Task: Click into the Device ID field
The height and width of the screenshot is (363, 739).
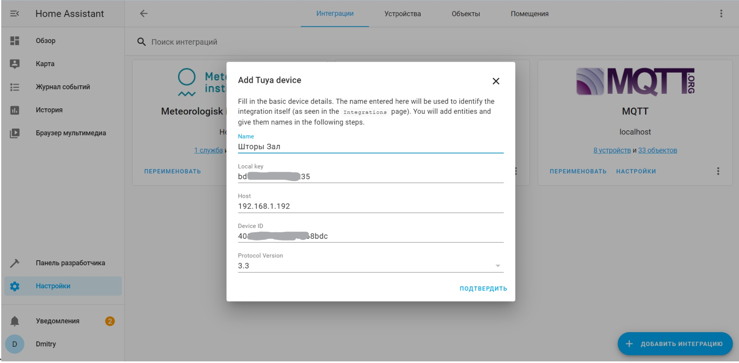Action: pos(371,233)
